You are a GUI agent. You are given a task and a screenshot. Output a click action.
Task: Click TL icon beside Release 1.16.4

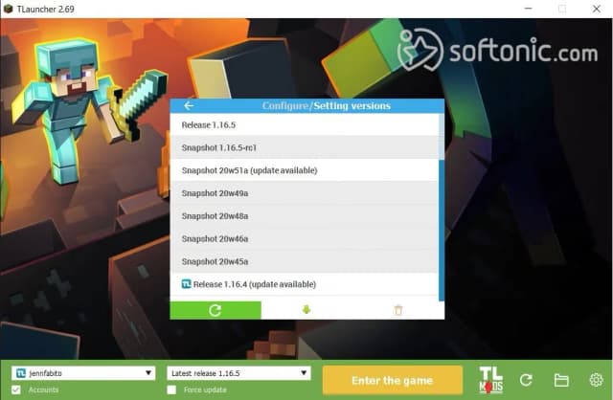tap(187, 284)
